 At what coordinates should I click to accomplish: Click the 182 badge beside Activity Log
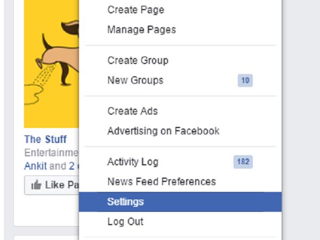[243, 162]
